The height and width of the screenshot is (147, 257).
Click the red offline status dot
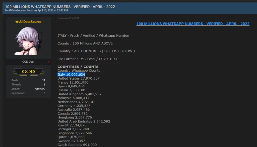coord(49,62)
